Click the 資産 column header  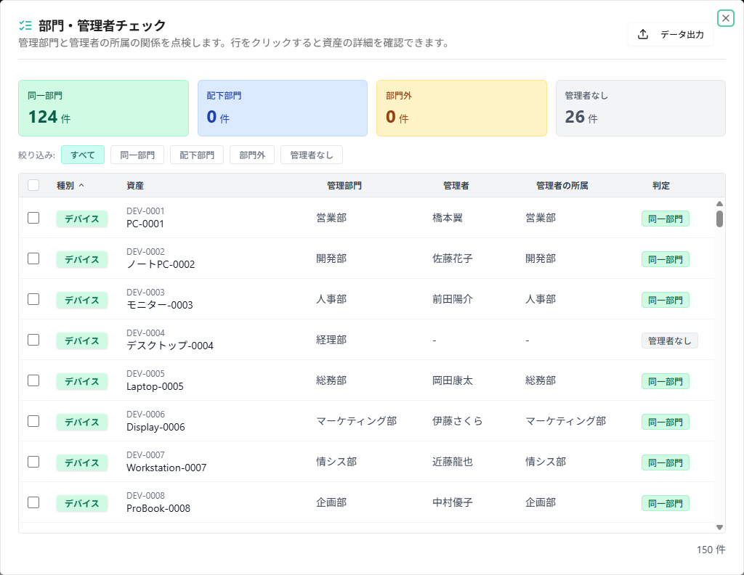point(135,185)
